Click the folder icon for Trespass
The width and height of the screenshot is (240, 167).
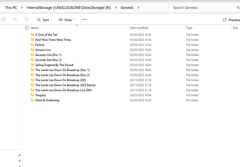(x=32, y=95)
